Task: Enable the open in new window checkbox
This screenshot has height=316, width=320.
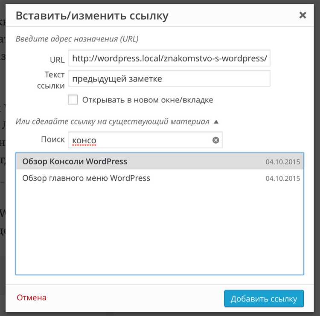Action: tap(73, 100)
